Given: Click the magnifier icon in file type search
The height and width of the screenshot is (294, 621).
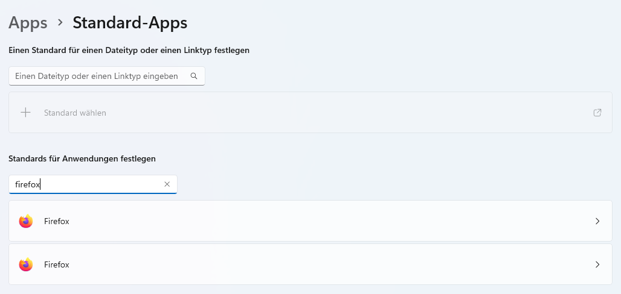Looking at the screenshot, I should (x=194, y=76).
